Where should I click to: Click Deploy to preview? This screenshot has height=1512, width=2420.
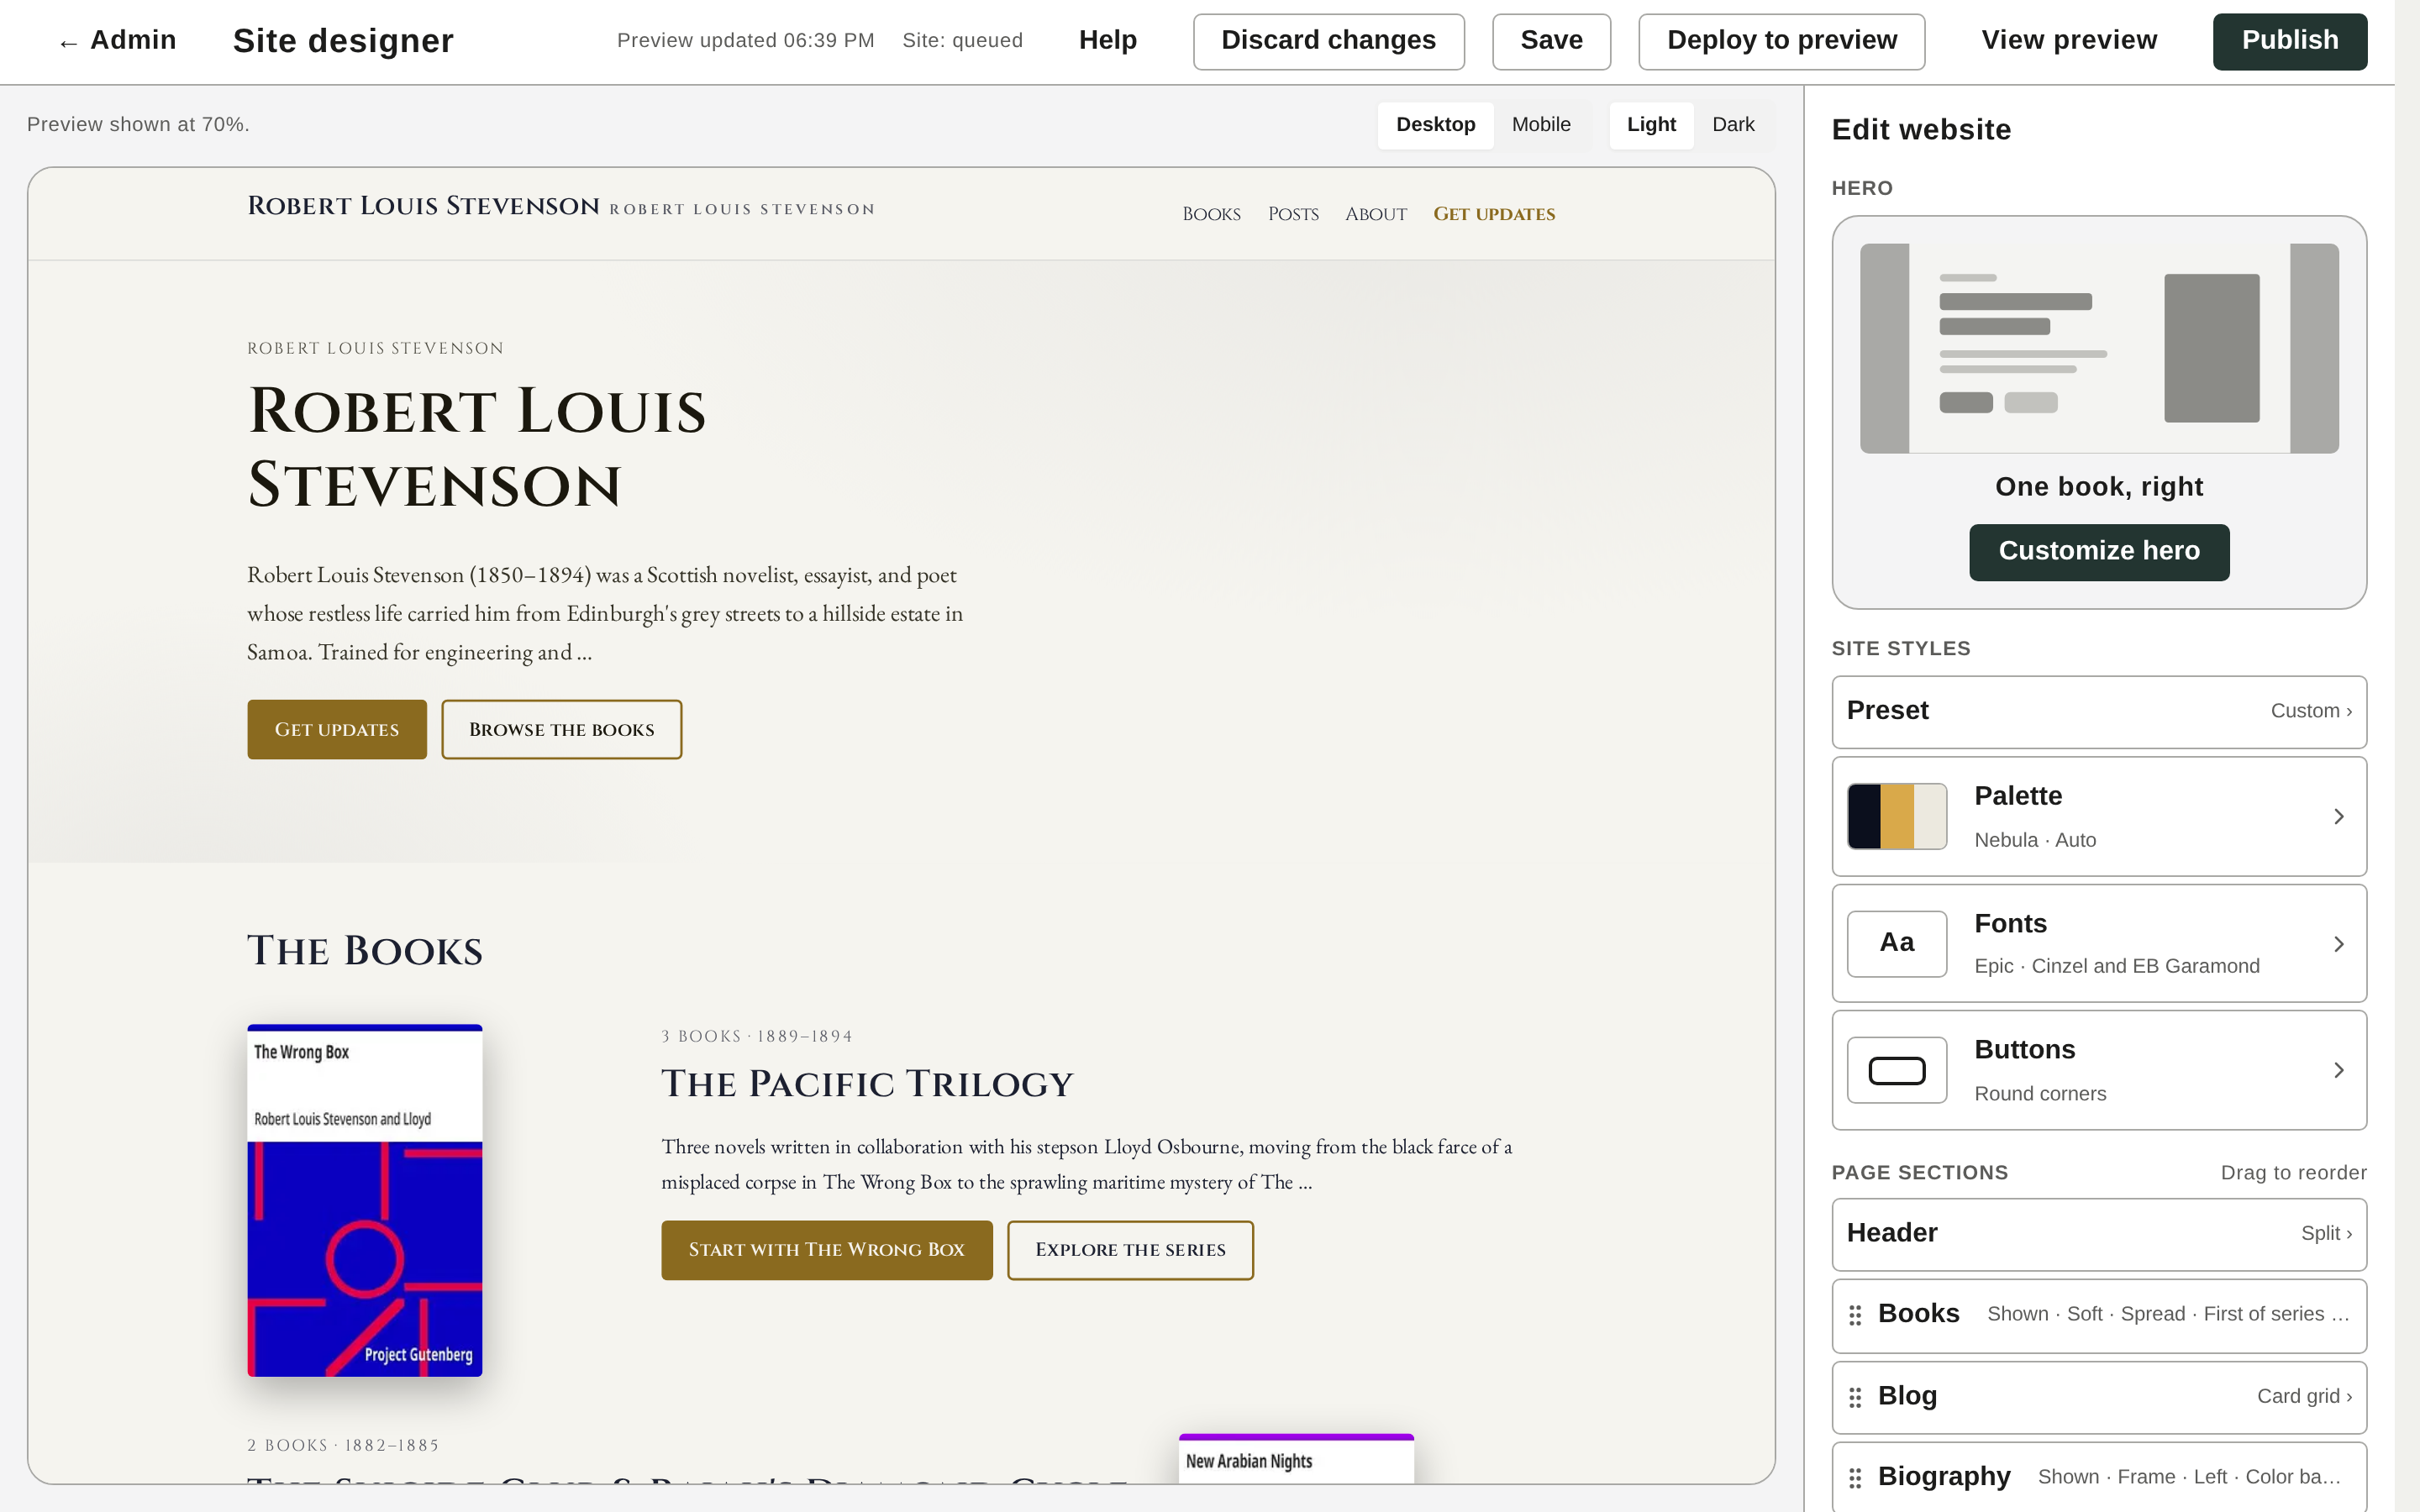pyautogui.click(x=1781, y=41)
